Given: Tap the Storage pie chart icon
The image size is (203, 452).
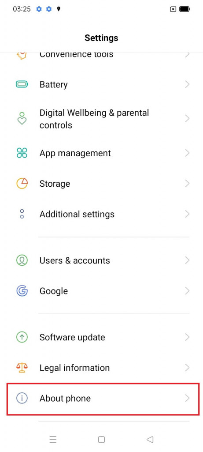Looking at the screenshot, I should click(x=22, y=183).
